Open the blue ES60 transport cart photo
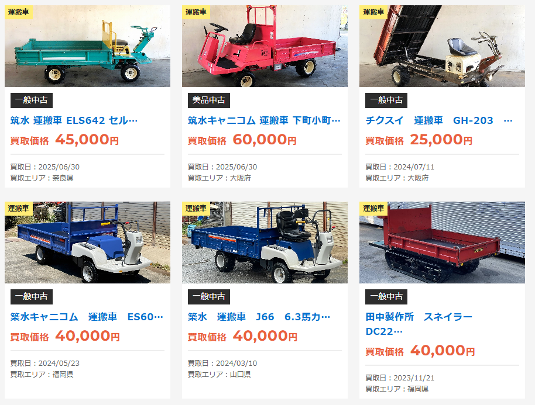Image resolution: width=535 pixels, height=405 pixels. click(x=87, y=242)
